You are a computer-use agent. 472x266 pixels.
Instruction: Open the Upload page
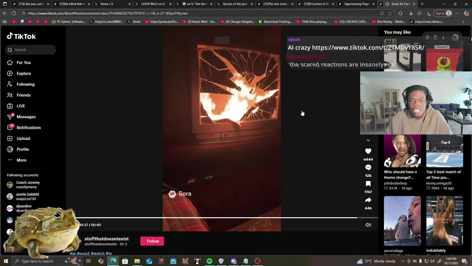[23, 139]
